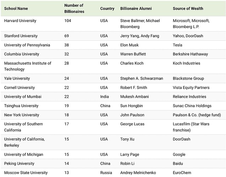This screenshot has height=177, width=226.
Task: Click the Vista Equity Partners cell
Action: 191,87
